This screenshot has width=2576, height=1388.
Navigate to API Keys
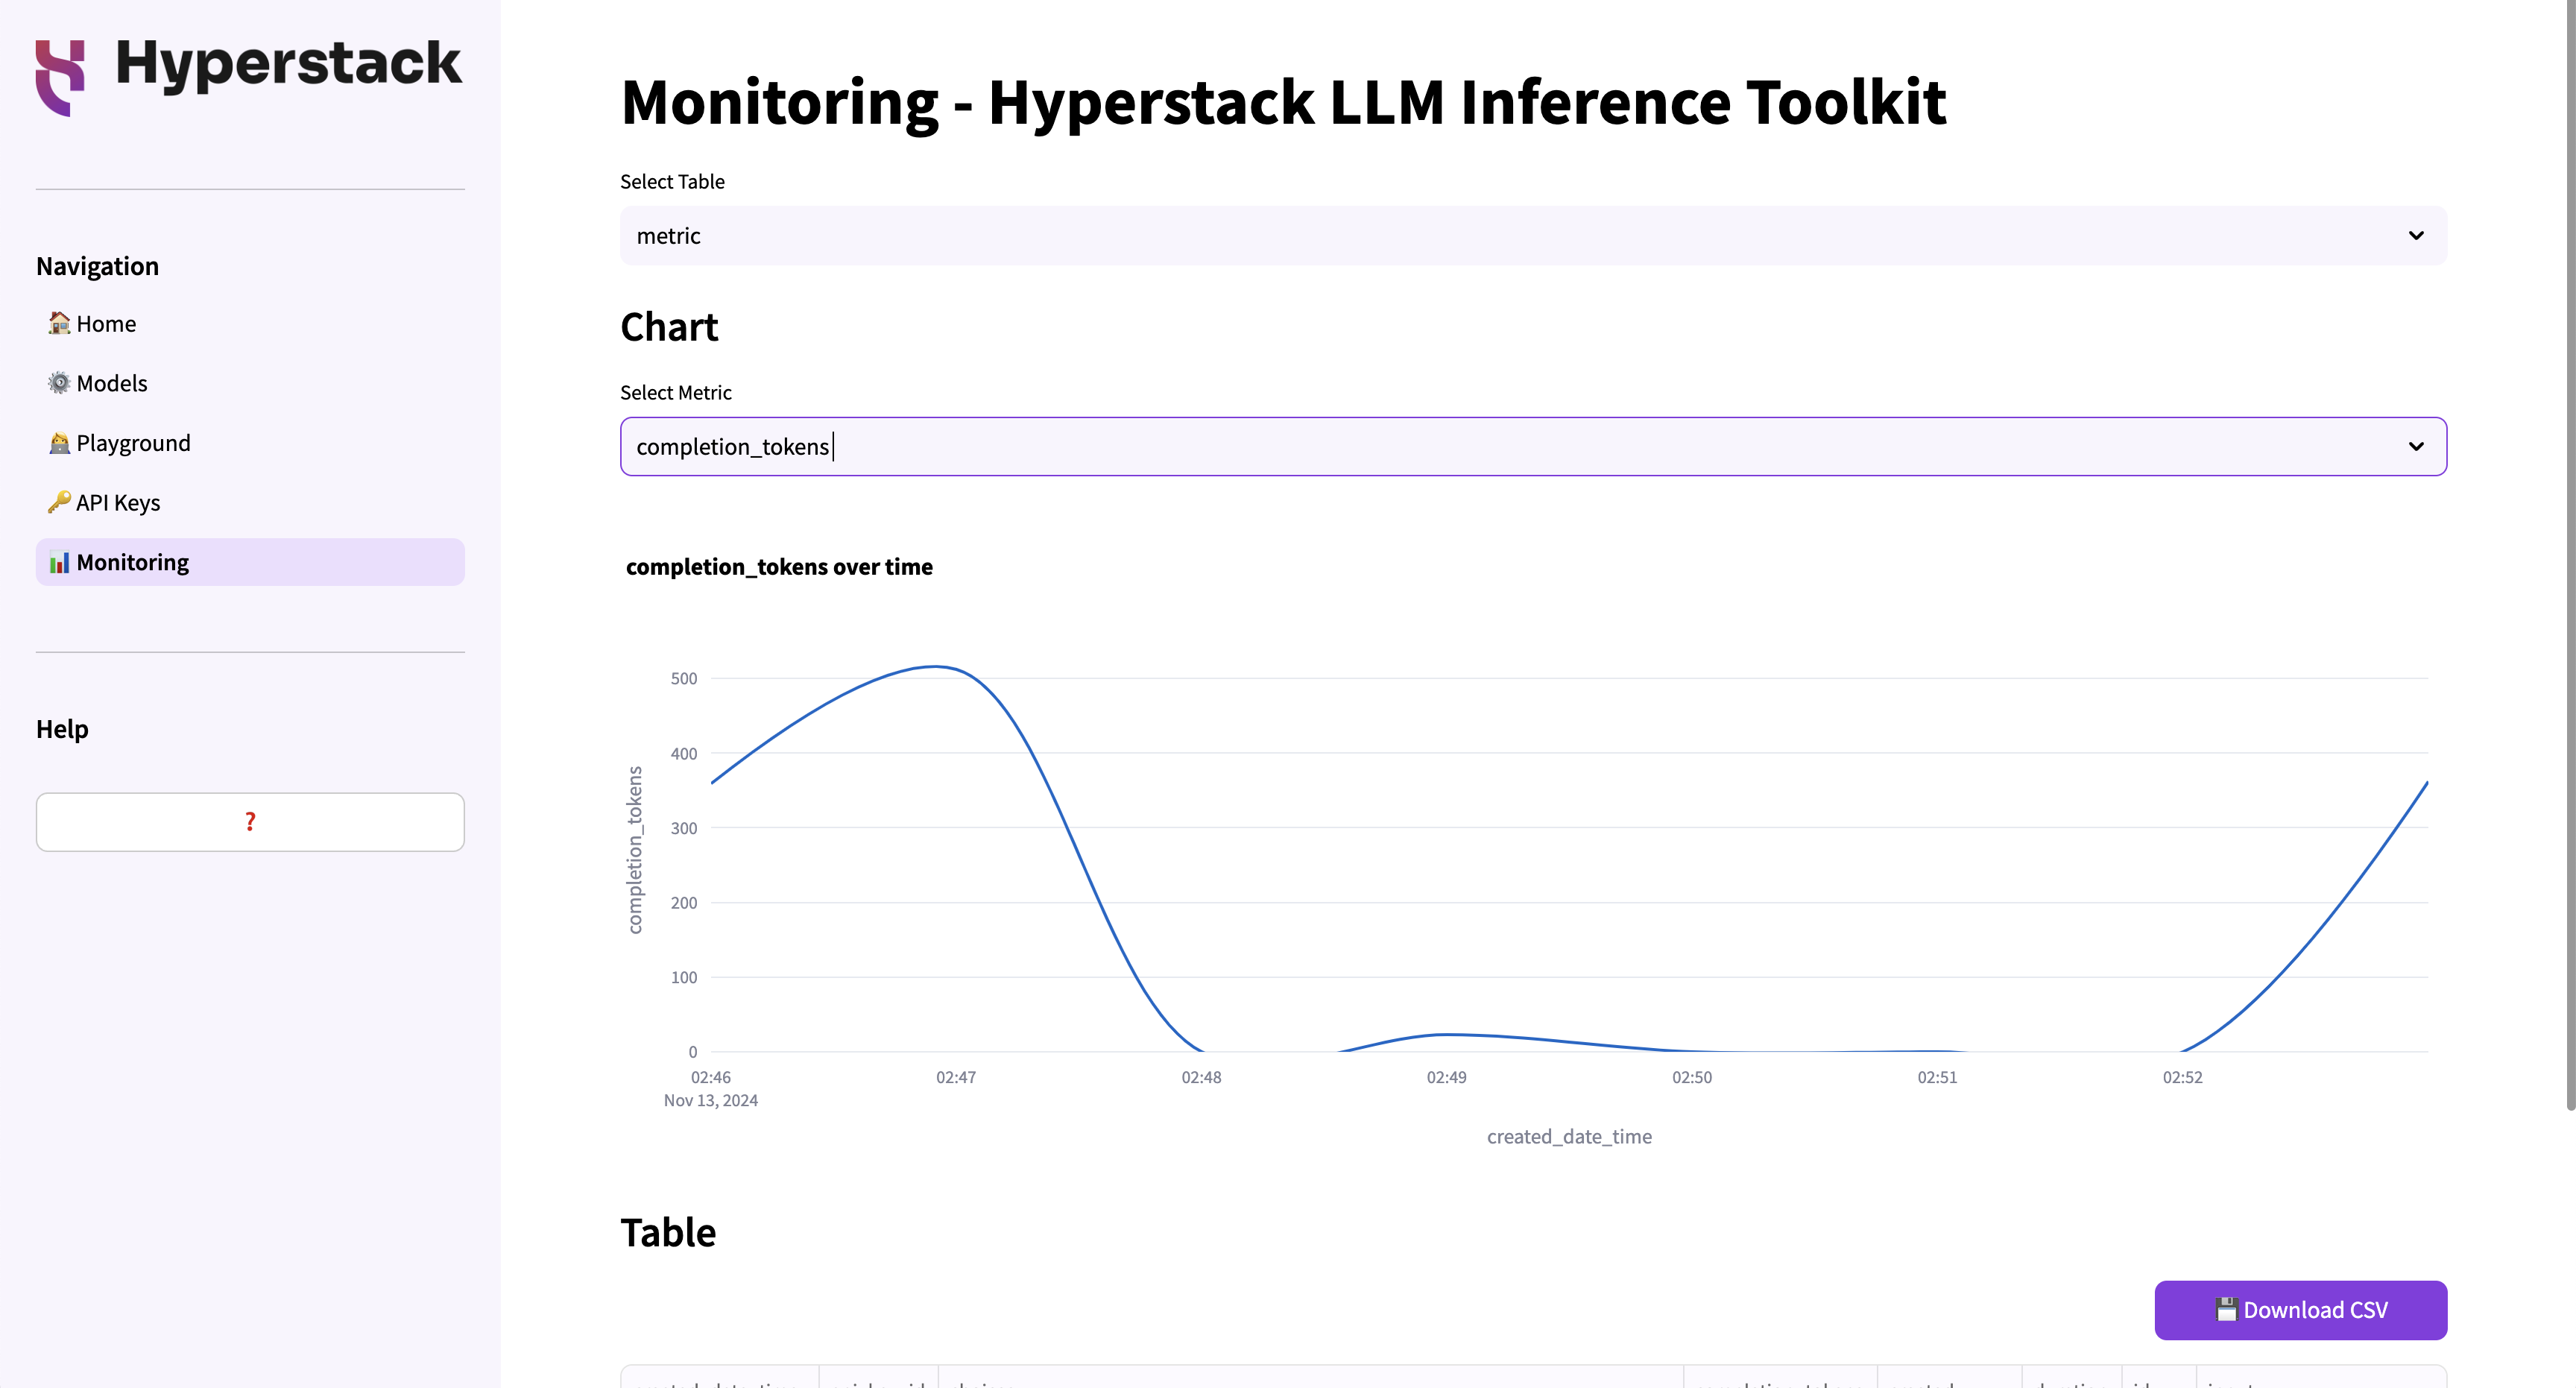point(250,503)
